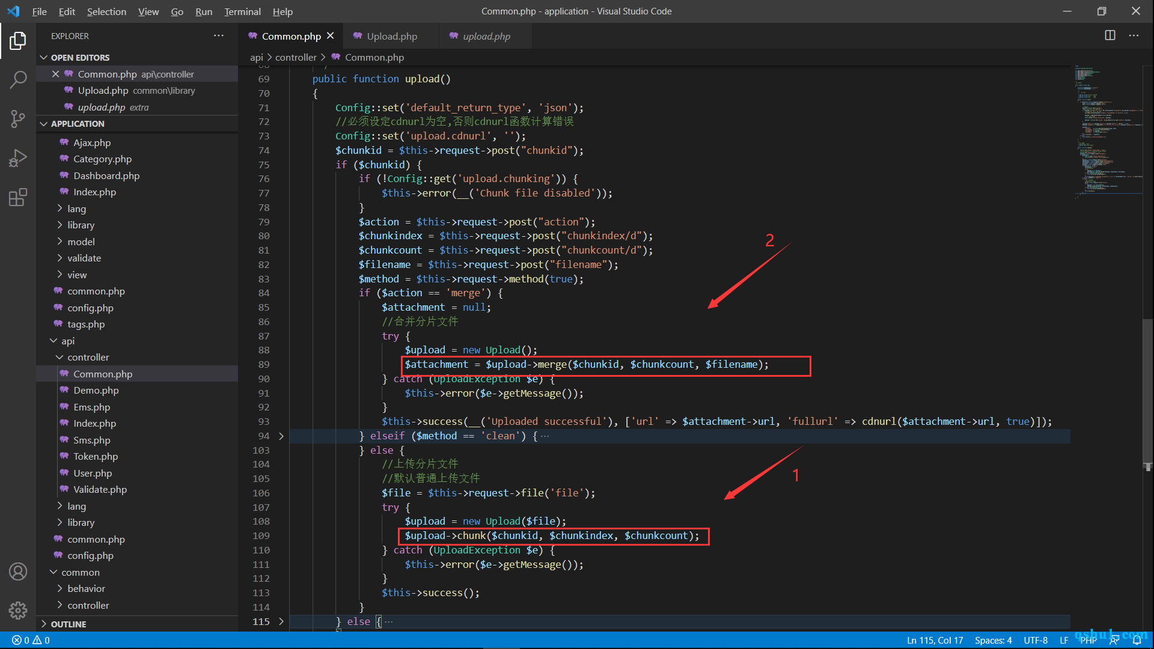1154x649 pixels.
Task: Open the Run menu
Action: [x=204, y=11]
